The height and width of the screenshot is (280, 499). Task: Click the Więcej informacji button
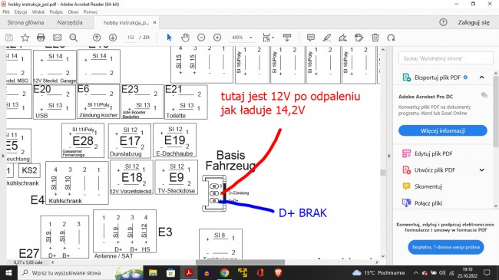coord(443,130)
